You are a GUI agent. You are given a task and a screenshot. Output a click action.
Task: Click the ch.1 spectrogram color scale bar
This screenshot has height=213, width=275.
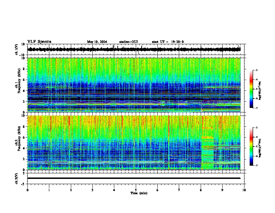[251, 89]
